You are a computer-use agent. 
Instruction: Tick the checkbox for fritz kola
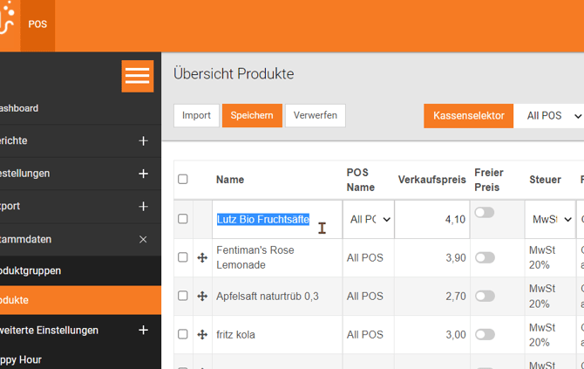[x=183, y=334]
